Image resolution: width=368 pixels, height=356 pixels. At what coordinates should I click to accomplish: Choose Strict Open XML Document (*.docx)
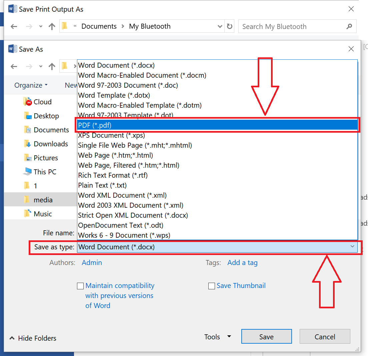coord(217,215)
